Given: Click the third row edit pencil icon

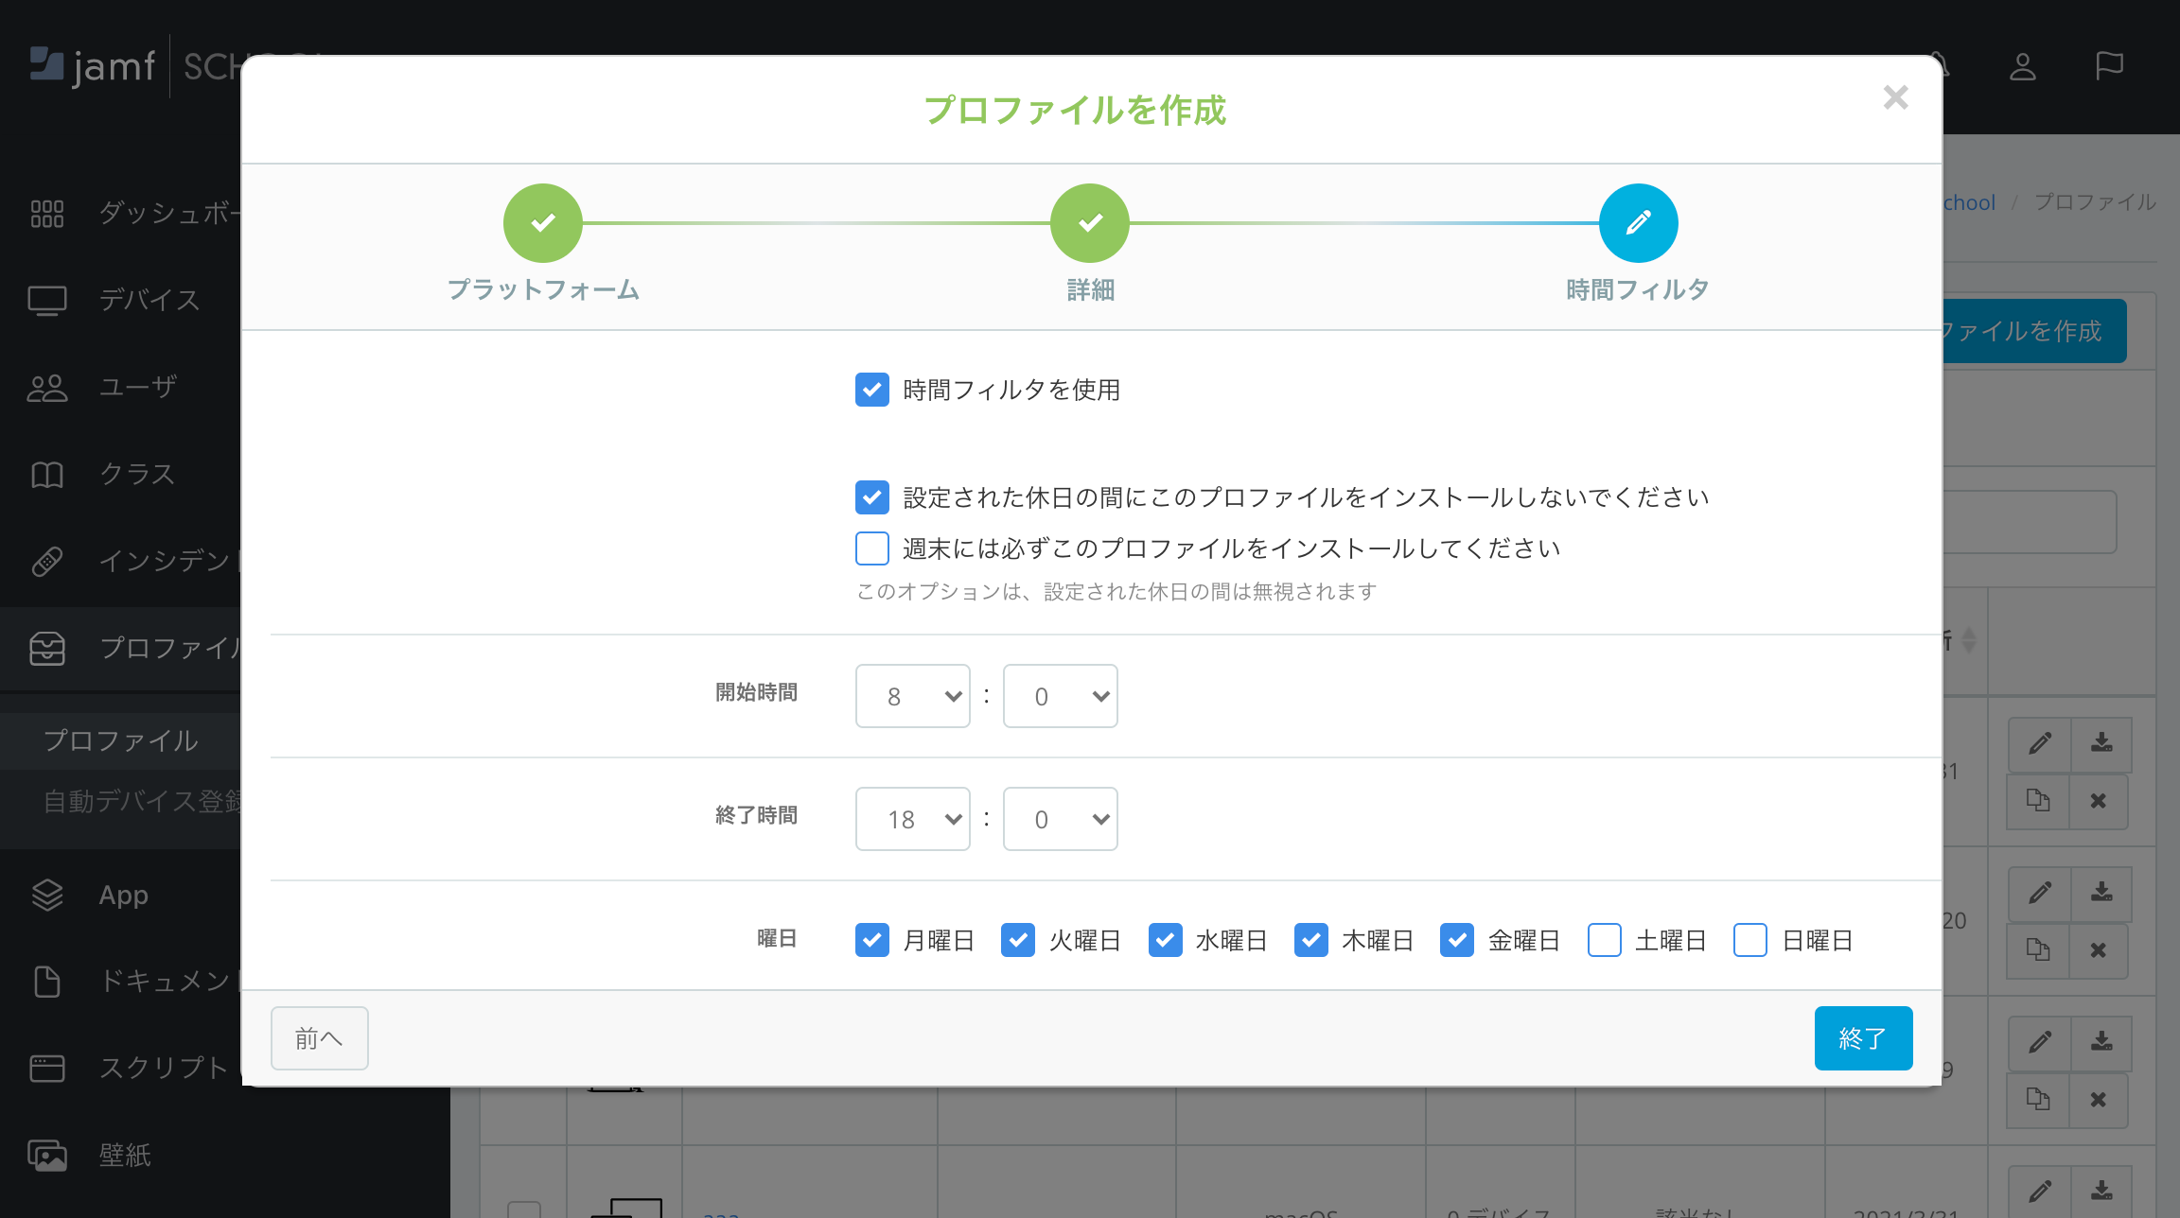Looking at the screenshot, I should pyautogui.click(x=2040, y=1042).
